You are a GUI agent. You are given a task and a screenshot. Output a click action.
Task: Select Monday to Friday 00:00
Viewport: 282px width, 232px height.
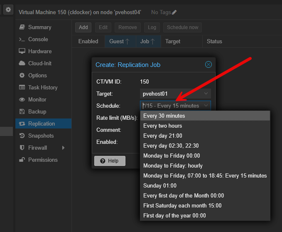click(205, 155)
